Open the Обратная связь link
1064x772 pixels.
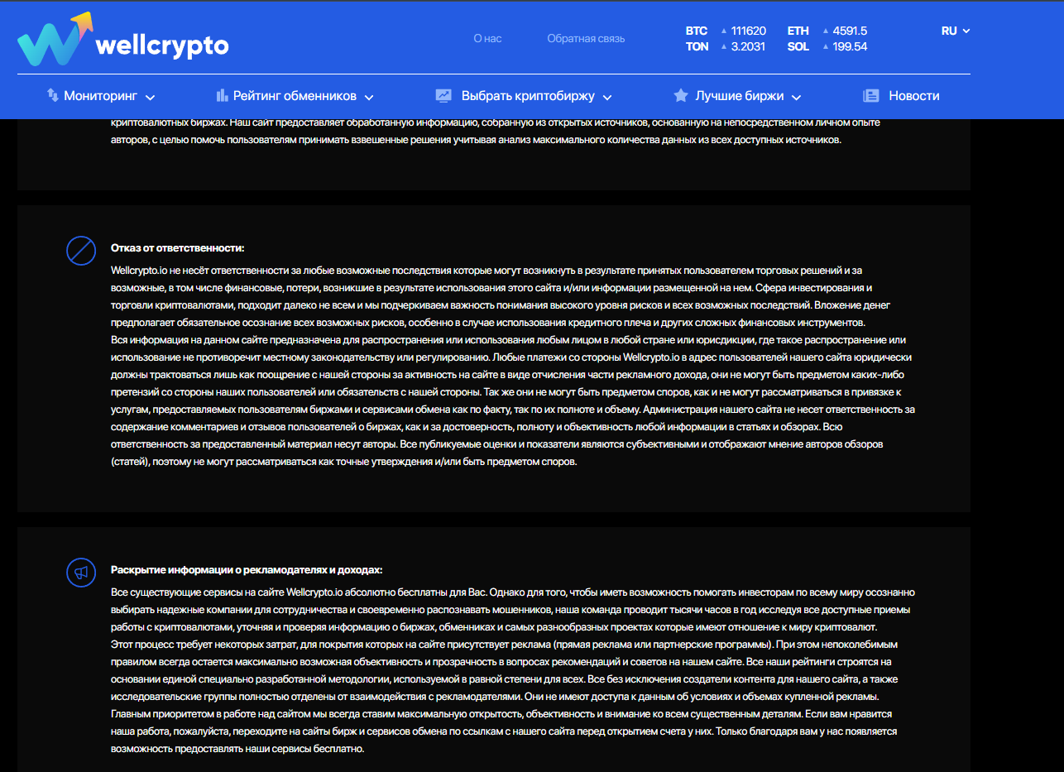586,38
